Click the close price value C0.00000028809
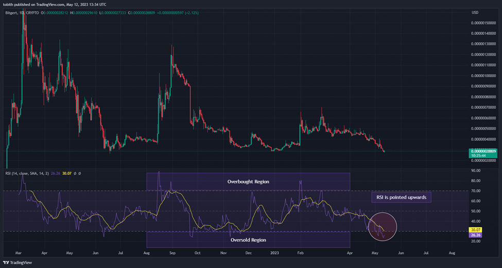Viewport: 502px width, 268px height. [x=142, y=13]
